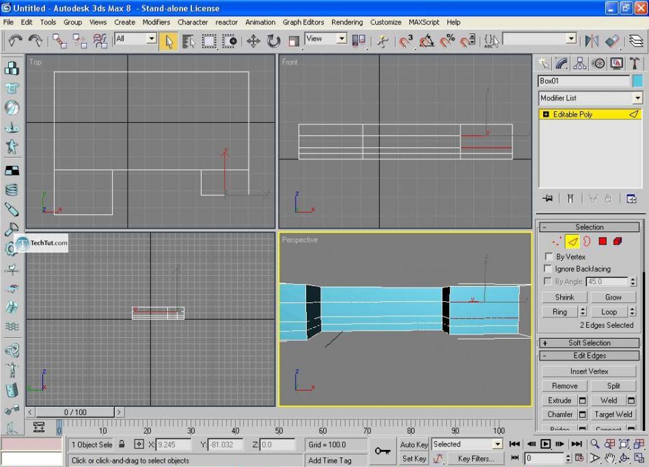Image resolution: width=649 pixels, height=467 pixels.
Task: Toggle the Percent Snap icon
Action: tap(447, 42)
